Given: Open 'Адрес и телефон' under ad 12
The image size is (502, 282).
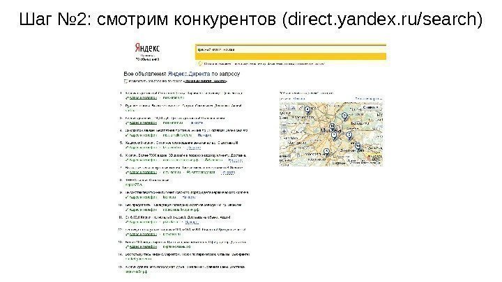Looking at the screenshot, I should (x=143, y=235).
